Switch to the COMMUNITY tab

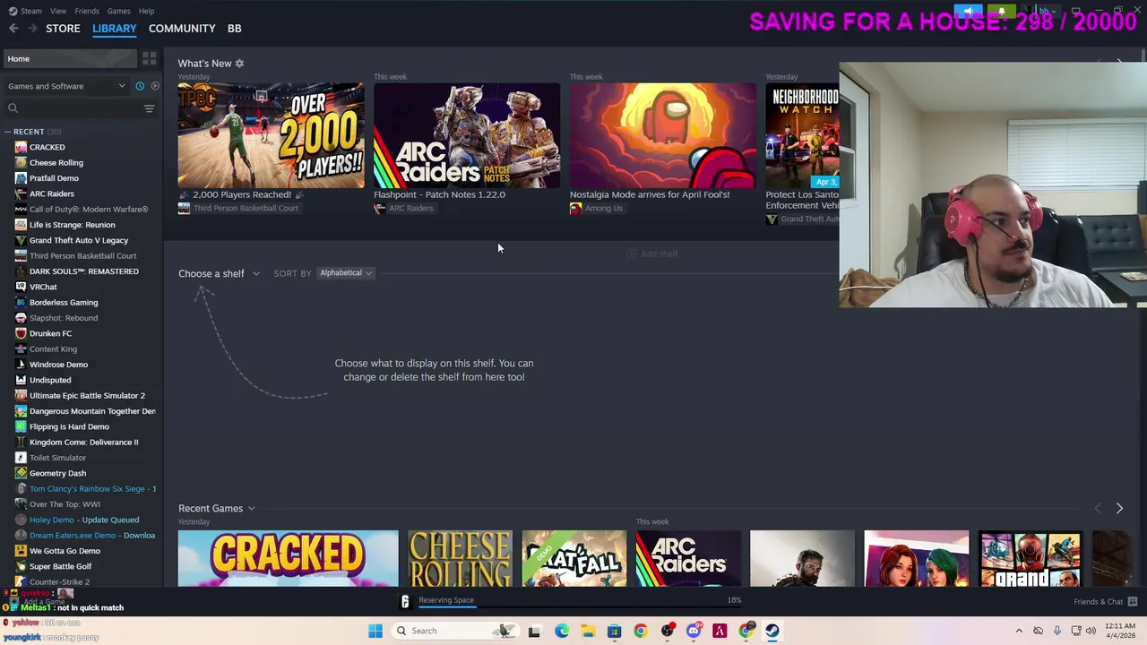click(x=182, y=29)
